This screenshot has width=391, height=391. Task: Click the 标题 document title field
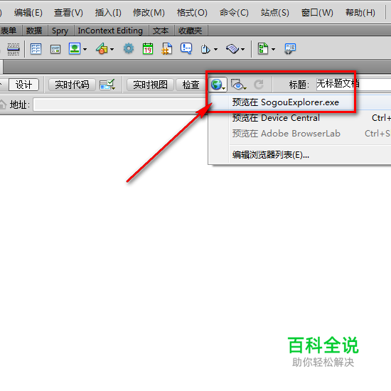353,85
